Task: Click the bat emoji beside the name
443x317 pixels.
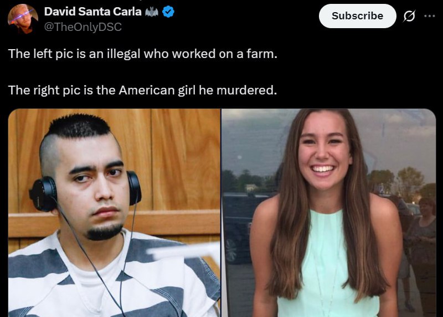Action: tap(152, 12)
